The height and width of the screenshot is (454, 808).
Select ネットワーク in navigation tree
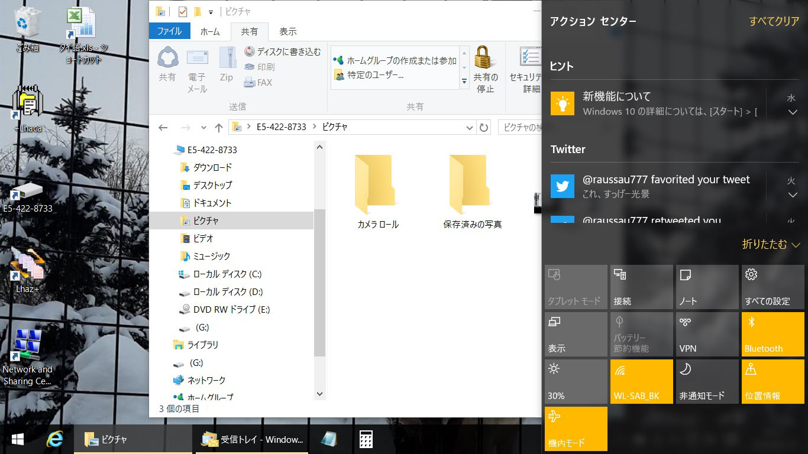pyautogui.click(x=199, y=380)
